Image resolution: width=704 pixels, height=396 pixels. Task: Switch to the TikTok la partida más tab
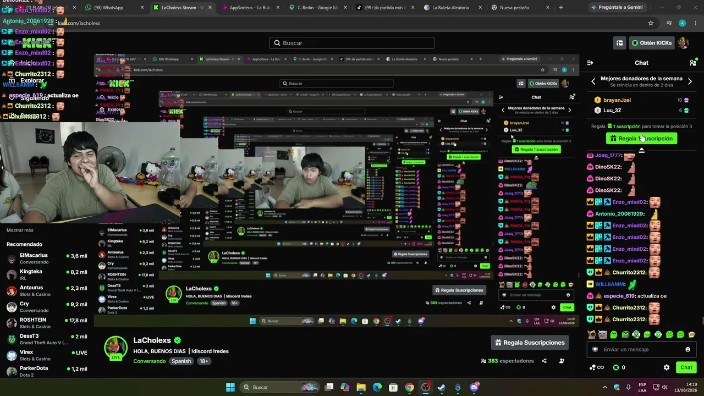click(386, 8)
